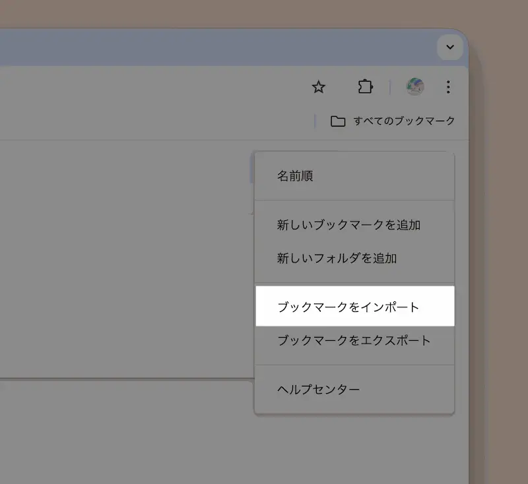Open browser settings via the kebab icon
The width and height of the screenshot is (528, 484).
(x=448, y=87)
